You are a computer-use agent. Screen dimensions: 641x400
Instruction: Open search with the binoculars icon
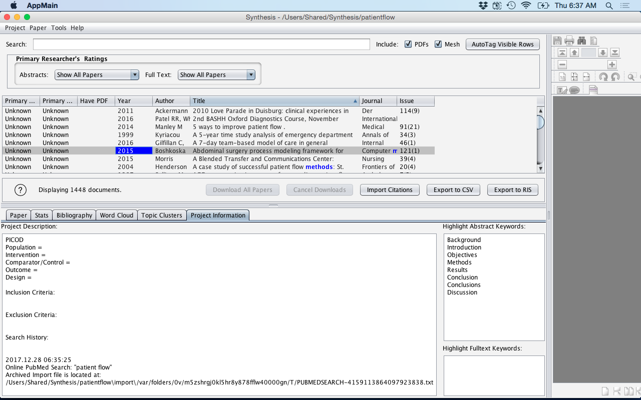[x=581, y=41]
